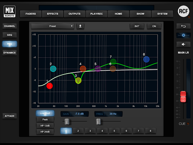Select band number 5 button

[x=114, y=131]
